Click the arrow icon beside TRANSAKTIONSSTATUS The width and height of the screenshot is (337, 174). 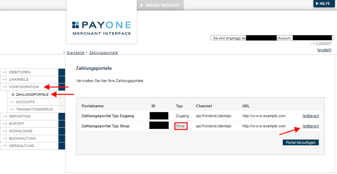(x=12, y=109)
